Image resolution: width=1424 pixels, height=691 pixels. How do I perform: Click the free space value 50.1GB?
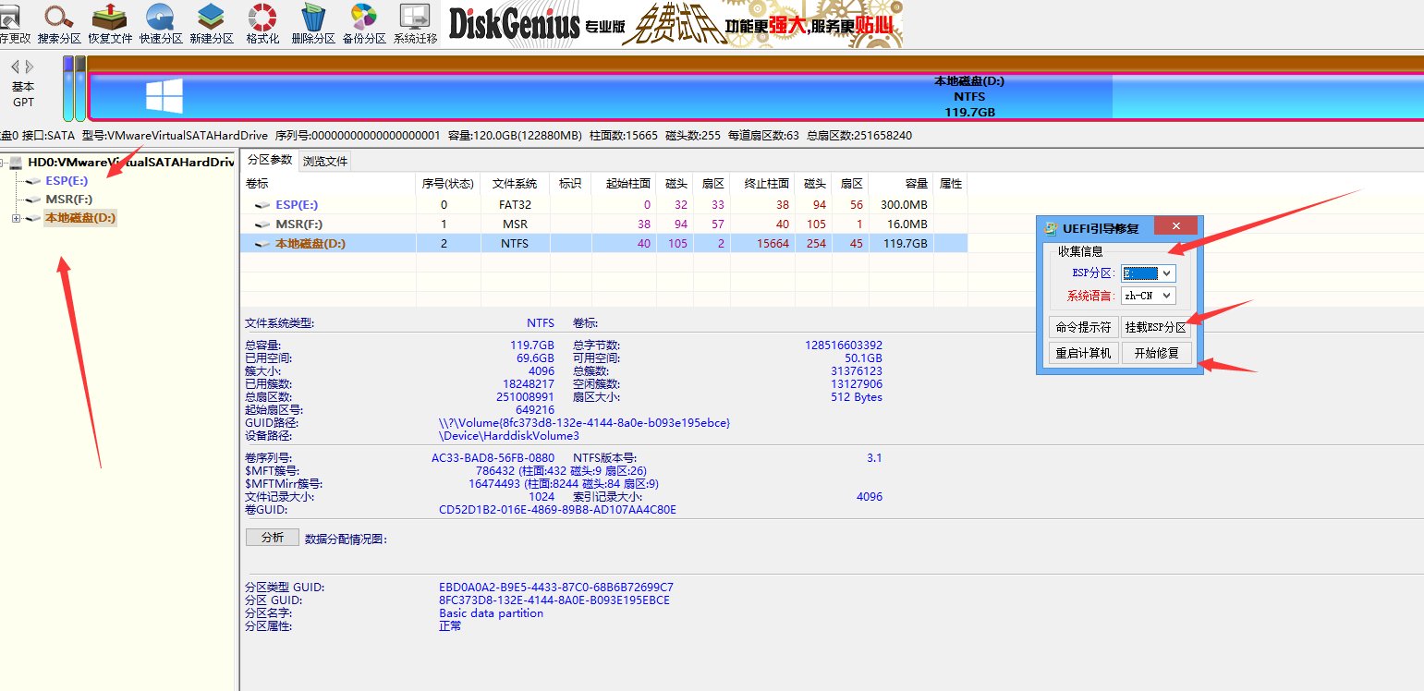coord(863,358)
